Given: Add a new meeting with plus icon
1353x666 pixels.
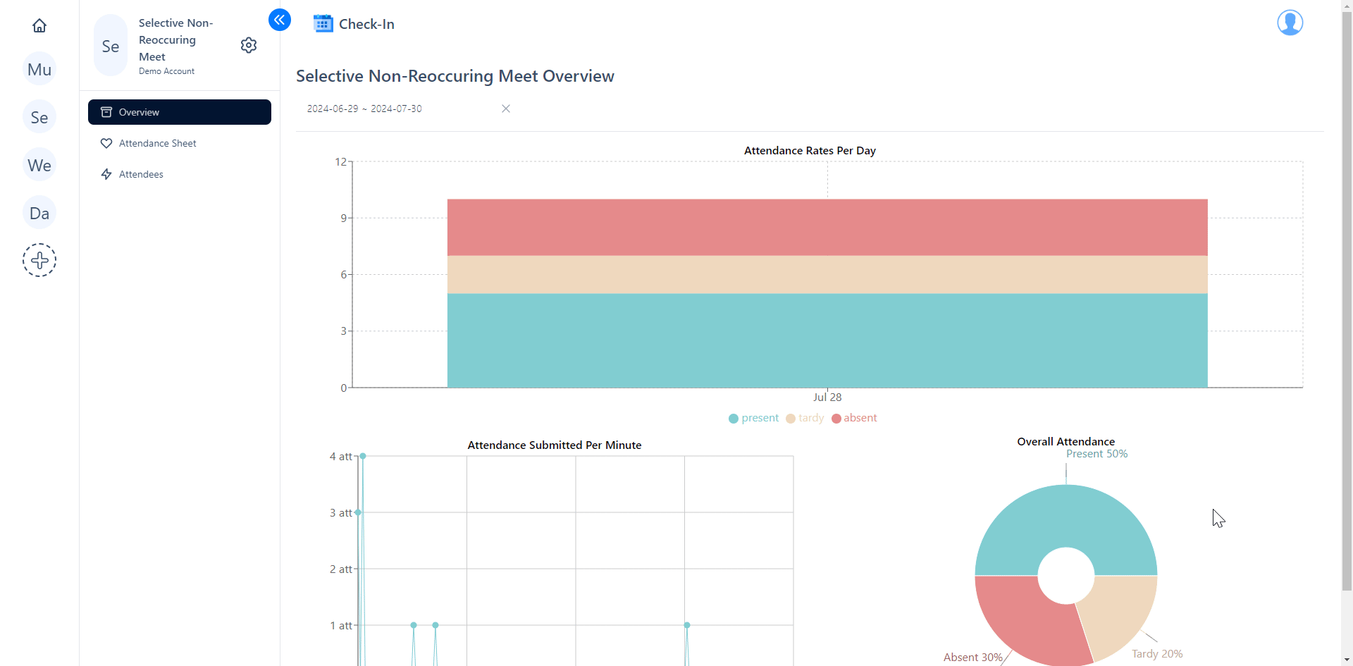Looking at the screenshot, I should 39,260.
